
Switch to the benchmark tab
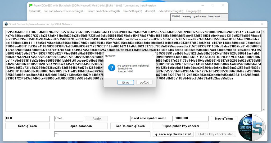click(214, 17)
